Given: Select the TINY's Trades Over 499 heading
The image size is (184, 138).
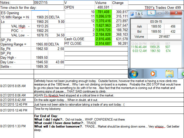Looking at the screenshot, I should [163, 8].
